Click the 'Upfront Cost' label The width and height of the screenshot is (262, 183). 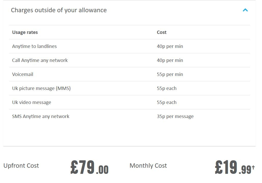pos(21,166)
